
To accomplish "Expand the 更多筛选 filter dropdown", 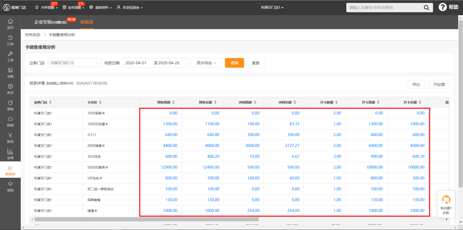I will click(x=207, y=63).
